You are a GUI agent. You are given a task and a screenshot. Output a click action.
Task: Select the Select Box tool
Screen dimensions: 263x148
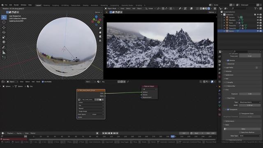click(x=4, y=17)
